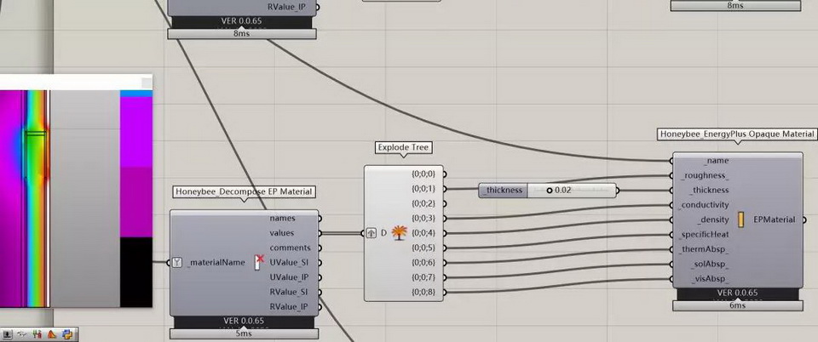818x342 pixels.
Task: Click the Python icon in bottom-left toolbar
Action: pos(66,334)
